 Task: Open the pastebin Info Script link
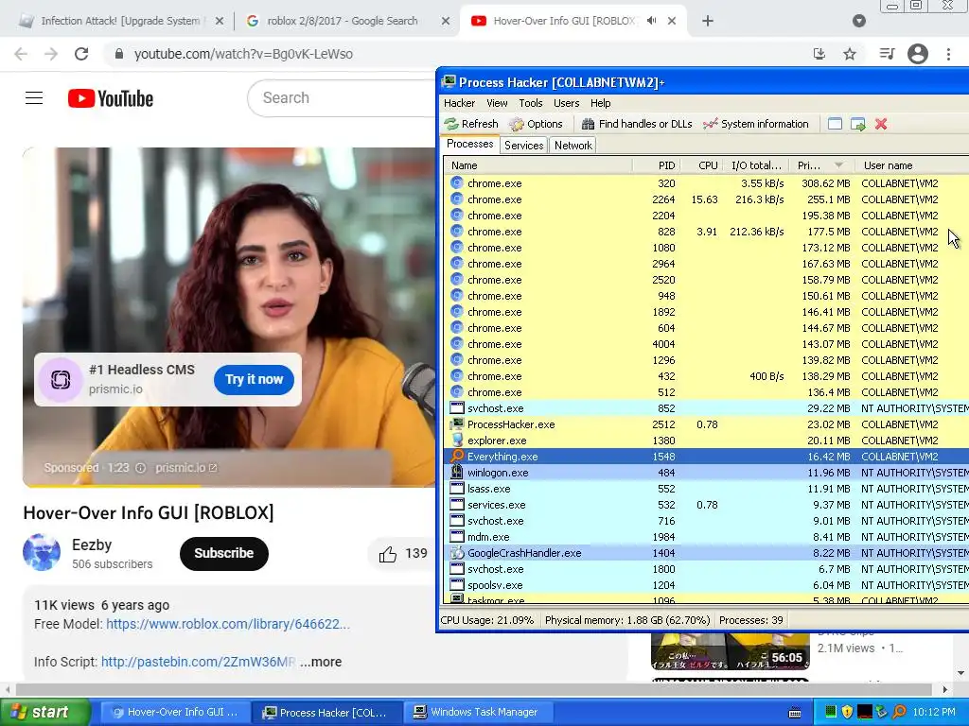(199, 662)
